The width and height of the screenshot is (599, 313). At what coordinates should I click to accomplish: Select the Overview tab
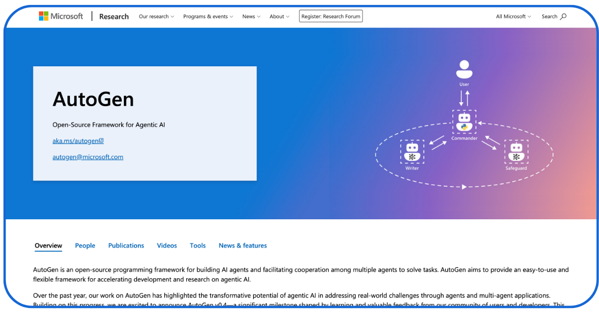pos(48,246)
